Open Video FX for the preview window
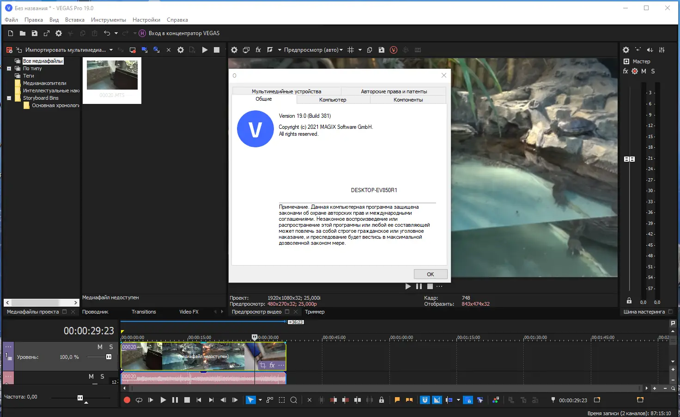 point(258,50)
